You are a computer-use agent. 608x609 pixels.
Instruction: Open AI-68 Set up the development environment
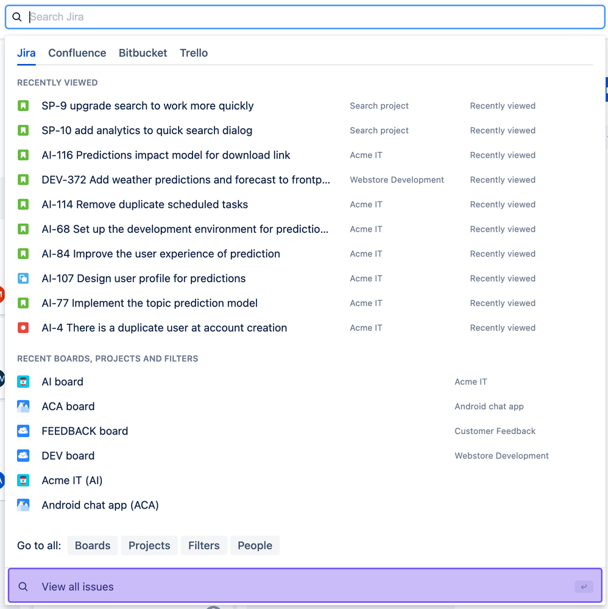point(185,229)
